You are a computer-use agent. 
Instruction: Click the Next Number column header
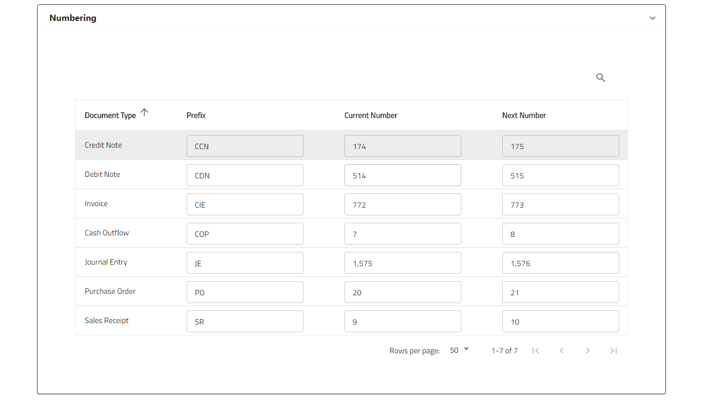(x=524, y=115)
